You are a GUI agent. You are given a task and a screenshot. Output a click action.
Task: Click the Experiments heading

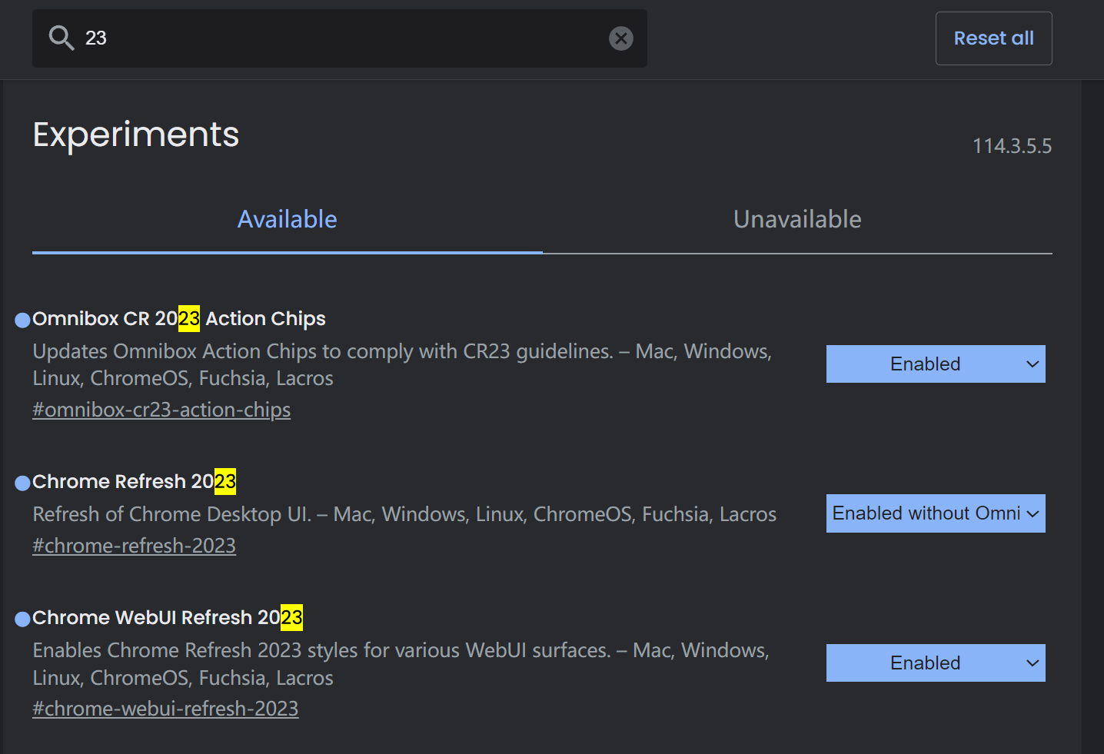(x=136, y=135)
